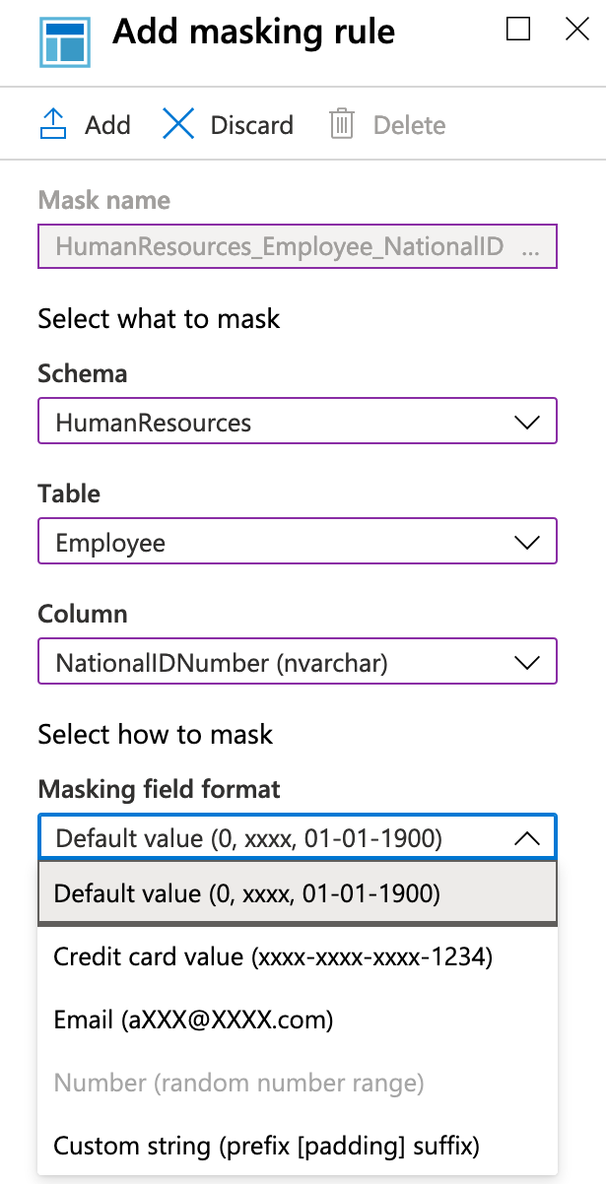Open the Schema combo box showing HumanResources
This screenshot has height=1184, width=606.
296,421
